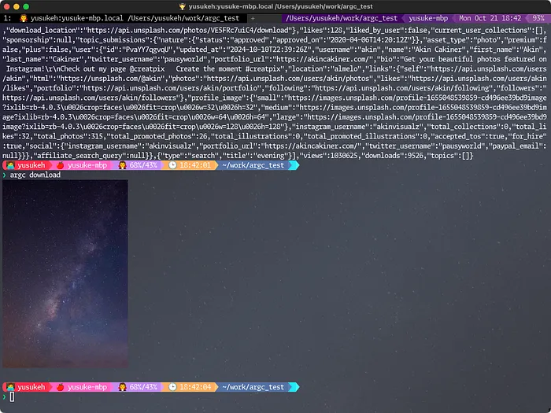Click the "downloads":9526 entry
The height and width of the screenshot is (413, 551).
point(394,156)
